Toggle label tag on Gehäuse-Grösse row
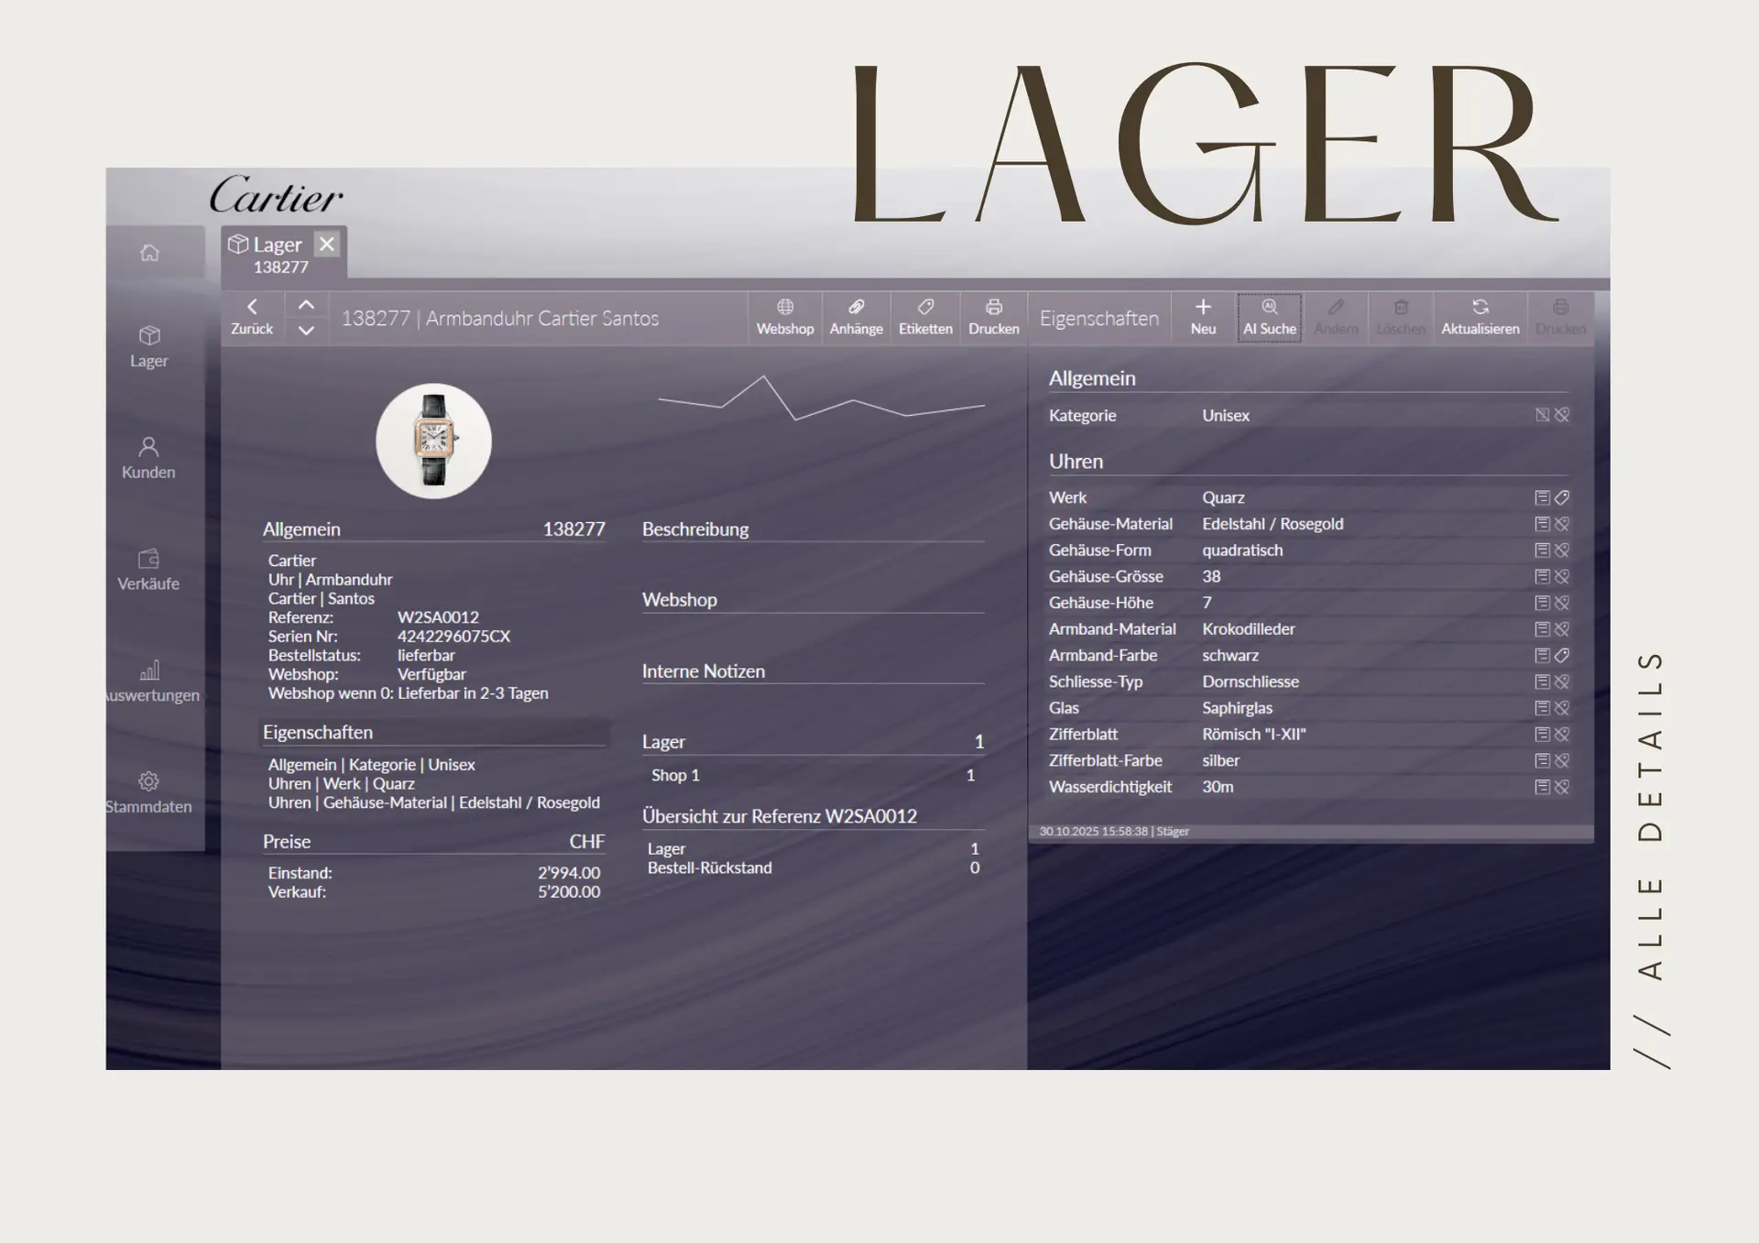This screenshot has height=1243, width=1759. point(1563,576)
